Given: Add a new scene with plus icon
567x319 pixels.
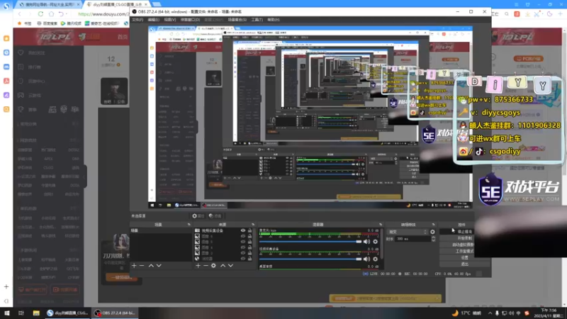Looking at the screenshot, I should tap(134, 265).
